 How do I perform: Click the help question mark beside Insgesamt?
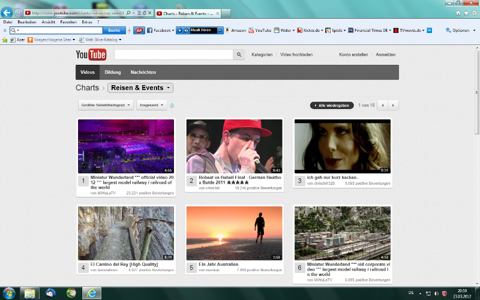172,106
